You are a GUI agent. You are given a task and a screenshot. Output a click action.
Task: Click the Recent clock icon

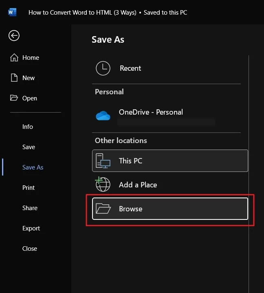tap(103, 68)
